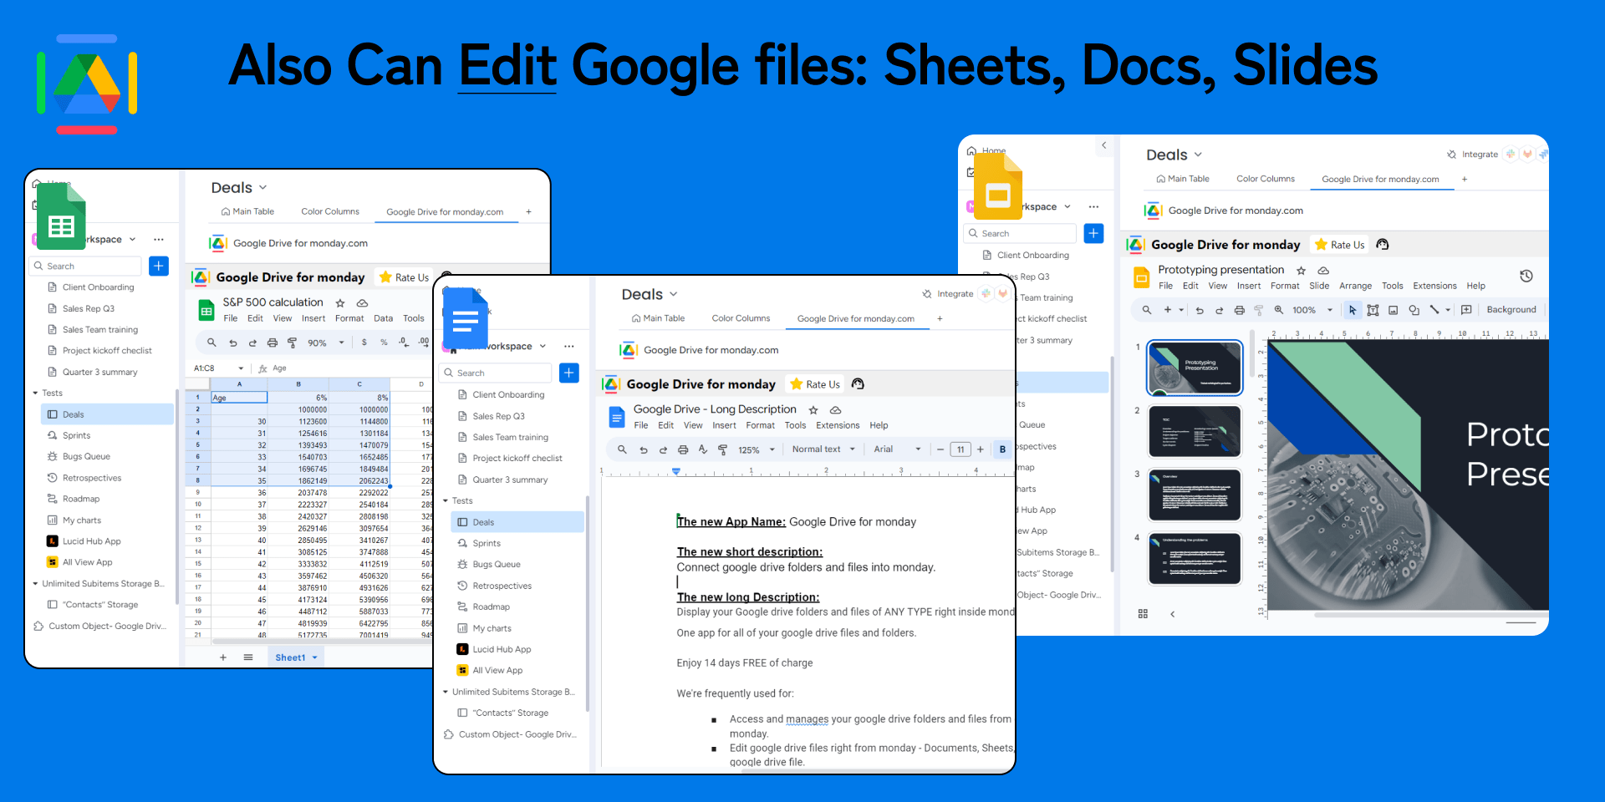Open Retrospectives board in Sheets window sidebar
The height and width of the screenshot is (802, 1605).
pos(92,478)
